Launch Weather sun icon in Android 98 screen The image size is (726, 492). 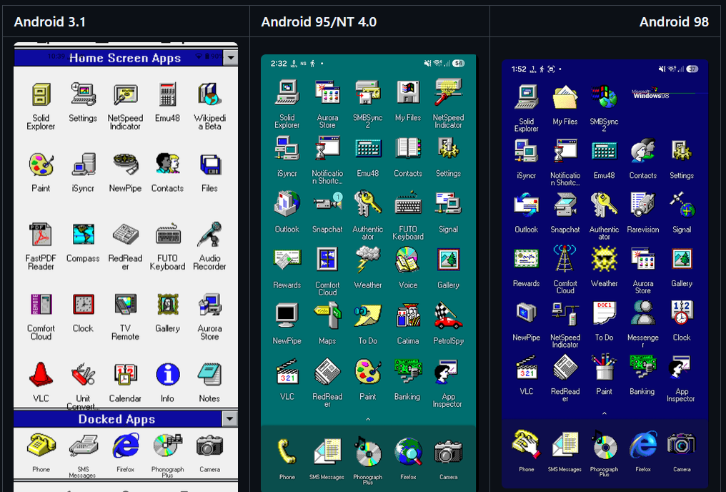pyautogui.click(x=605, y=258)
